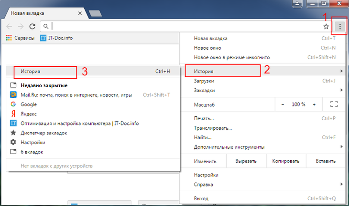The image size is (349, 206).
Task: Click the IT-Doc.info bookmark label
Action: (x=60, y=38)
